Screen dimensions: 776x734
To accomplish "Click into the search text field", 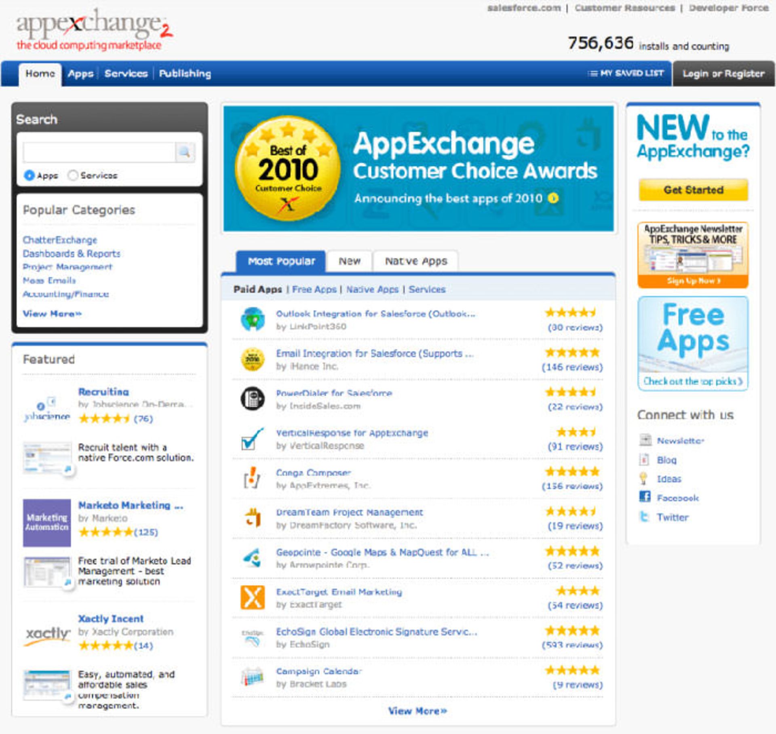I will pyautogui.click(x=99, y=152).
